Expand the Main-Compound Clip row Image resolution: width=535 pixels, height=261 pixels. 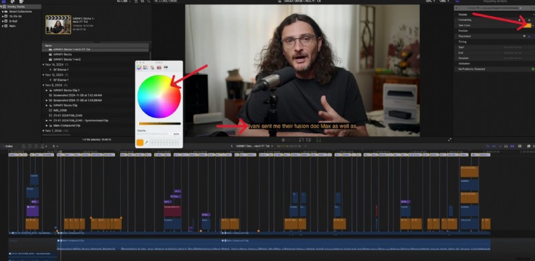click(47, 126)
